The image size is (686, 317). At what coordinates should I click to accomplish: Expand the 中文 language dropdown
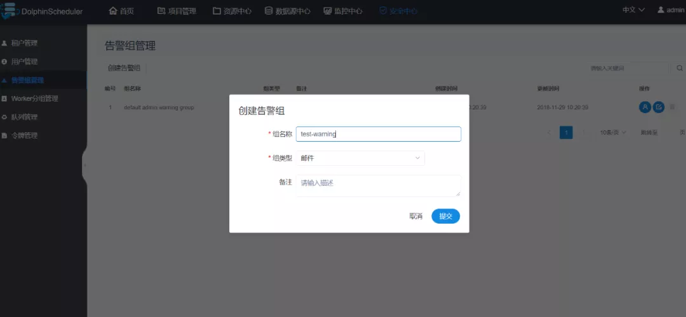tap(633, 10)
